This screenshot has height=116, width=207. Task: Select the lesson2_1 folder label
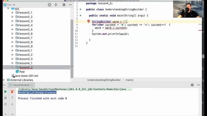pos(26,13)
